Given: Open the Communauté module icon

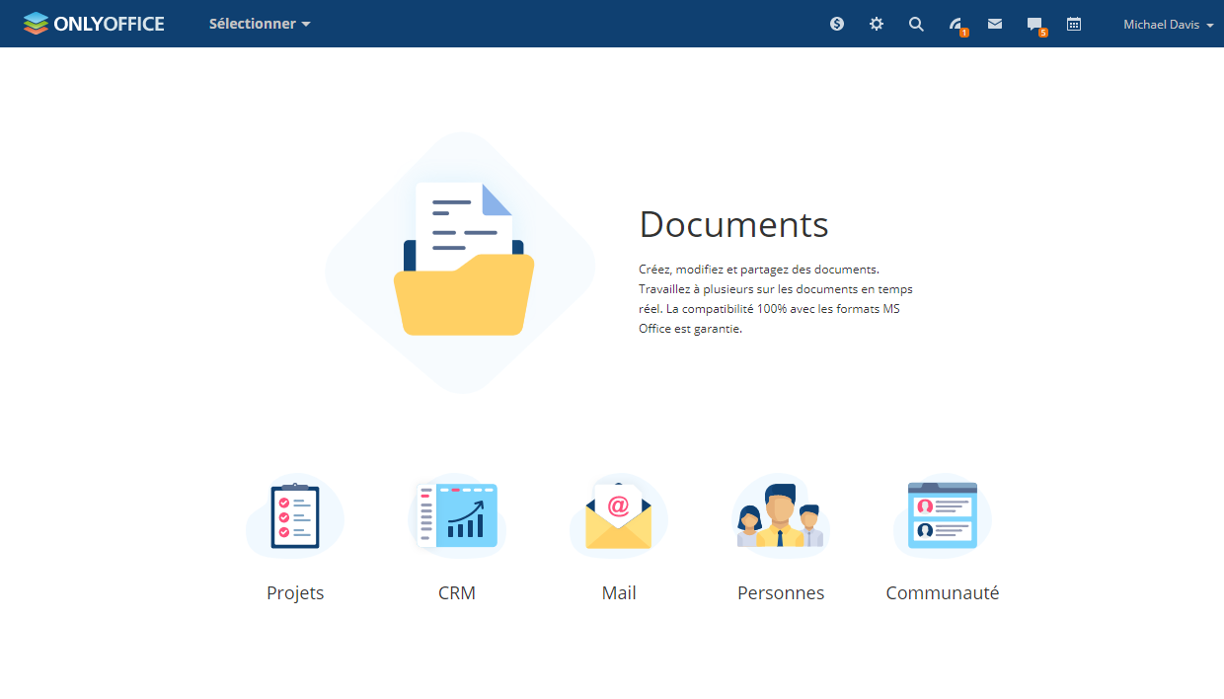Looking at the screenshot, I should pos(942,516).
